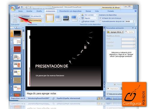The image size is (150, 109).
Task: Close the Personalizar animación task pane
Action: click(x=135, y=28)
